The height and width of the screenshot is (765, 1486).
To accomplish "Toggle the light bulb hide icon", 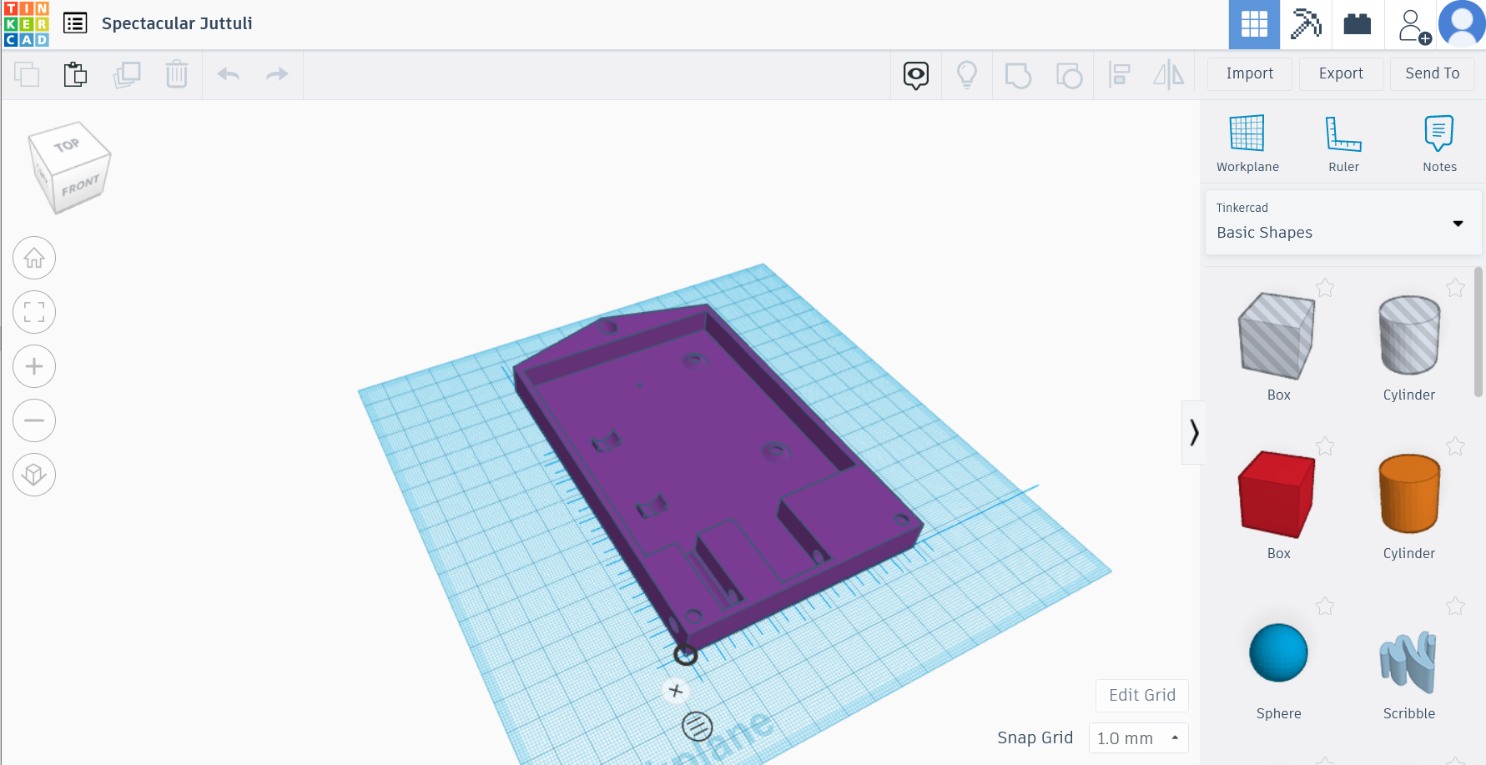I will tap(967, 75).
